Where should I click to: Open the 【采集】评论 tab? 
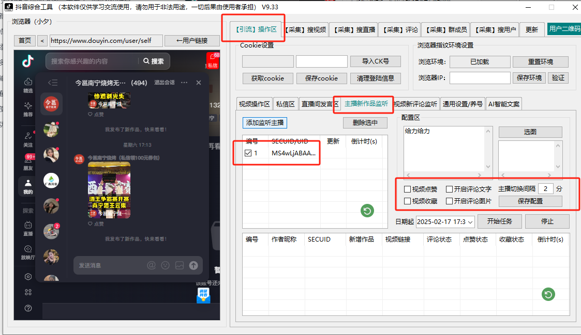(400, 30)
